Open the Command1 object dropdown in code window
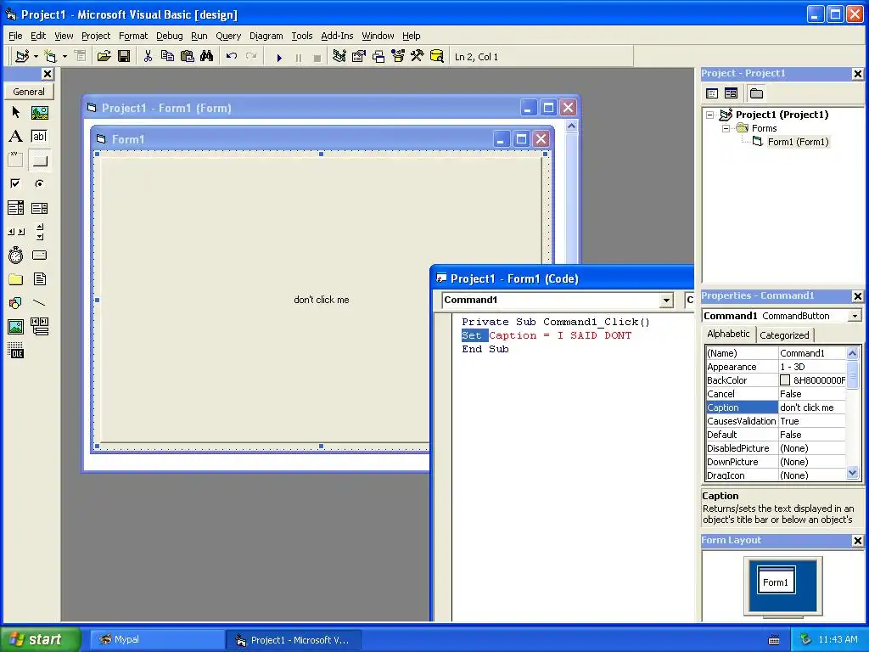Viewport: 869px width, 652px height. pyautogui.click(x=666, y=300)
